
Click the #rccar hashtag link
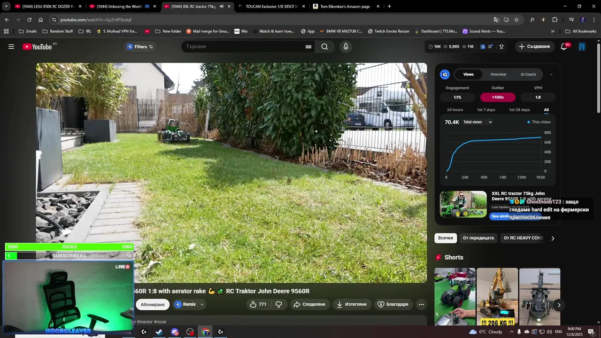click(160, 322)
